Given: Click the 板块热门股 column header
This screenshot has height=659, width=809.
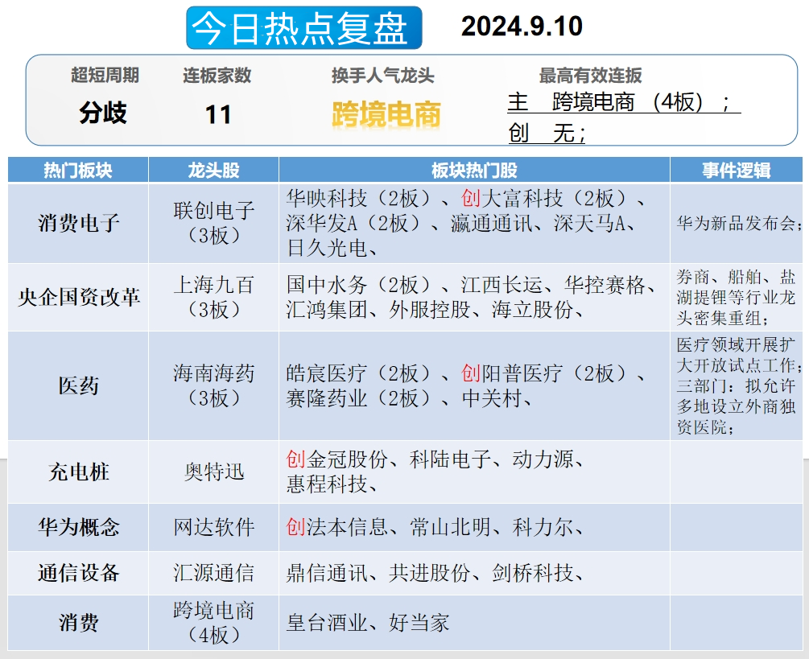Looking at the screenshot, I should [474, 170].
